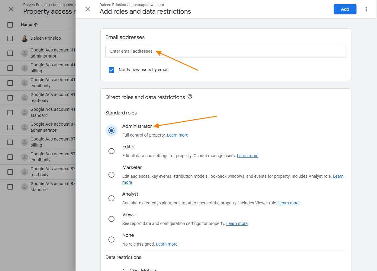377x271 pixels.
Task: Close the Add roles and data restrictions panel
Action: (x=88, y=9)
